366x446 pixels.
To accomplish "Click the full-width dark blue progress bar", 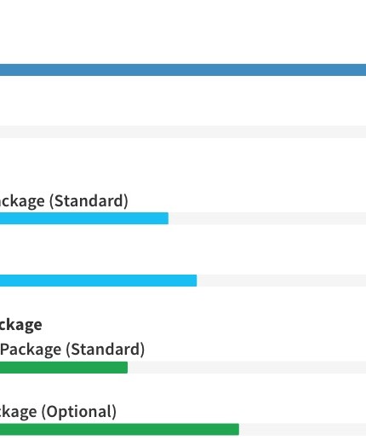I will tap(183, 70).
